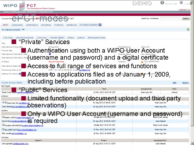194x145 pixels.
Task: Focus the Search by IA Number field
Action: tap(170, 19)
